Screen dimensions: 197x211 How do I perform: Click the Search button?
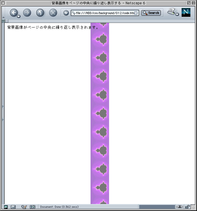(151, 13)
